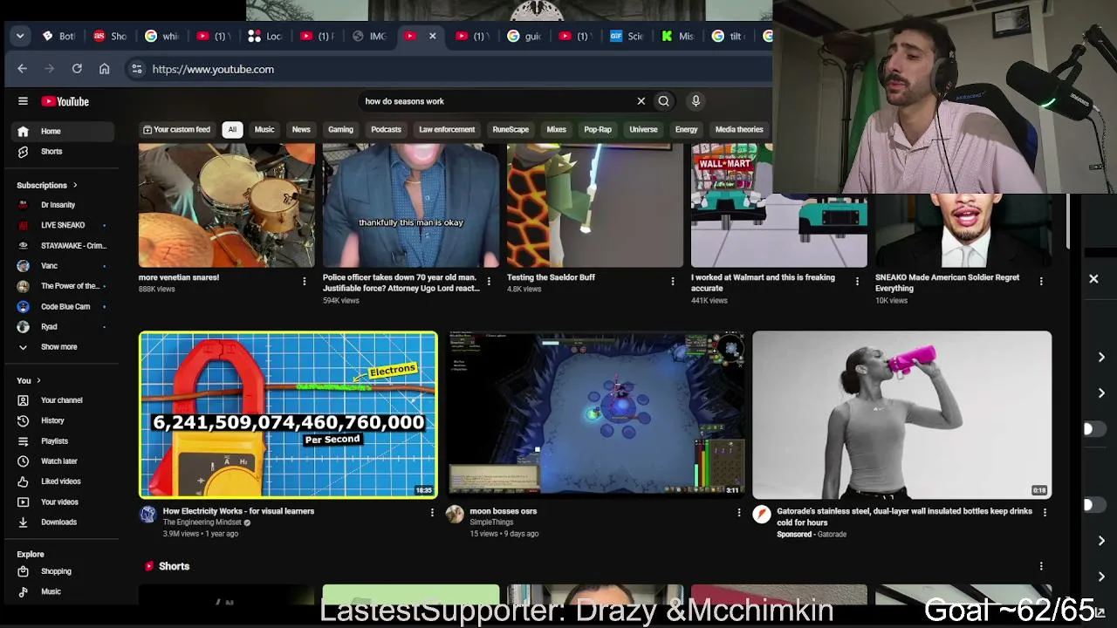Screen dimensions: 1117x628
Task: Open Downloads in the sidebar
Action: pyautogui.click(x=64, y=522)
